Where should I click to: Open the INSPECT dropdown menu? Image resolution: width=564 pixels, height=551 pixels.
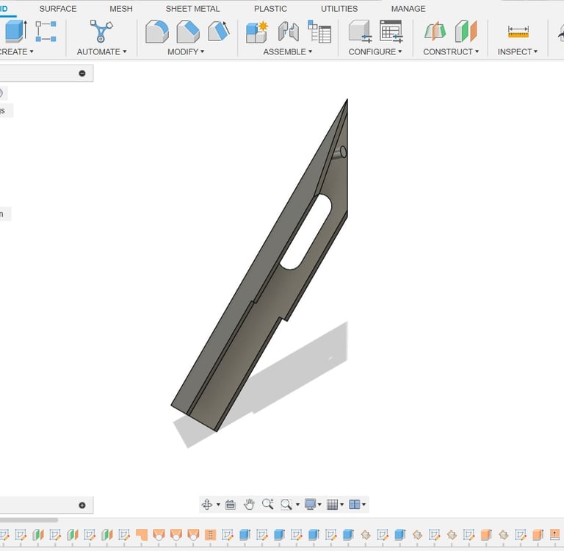click(x=518, y=52)
